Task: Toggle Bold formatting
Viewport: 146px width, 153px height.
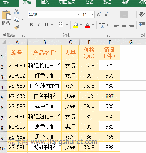Action: pyautogui.click(x=31, y=25)
